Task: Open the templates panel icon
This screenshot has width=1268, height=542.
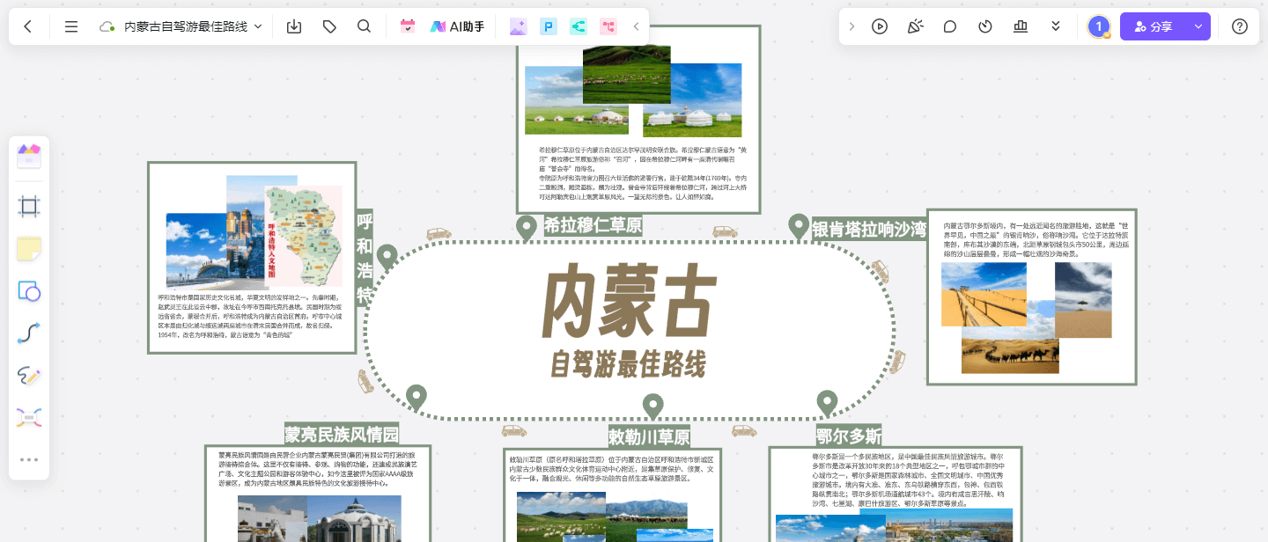Action: click(x=29, y=156)
